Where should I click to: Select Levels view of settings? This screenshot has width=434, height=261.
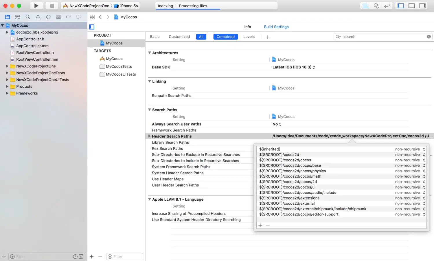coord(249,37)
